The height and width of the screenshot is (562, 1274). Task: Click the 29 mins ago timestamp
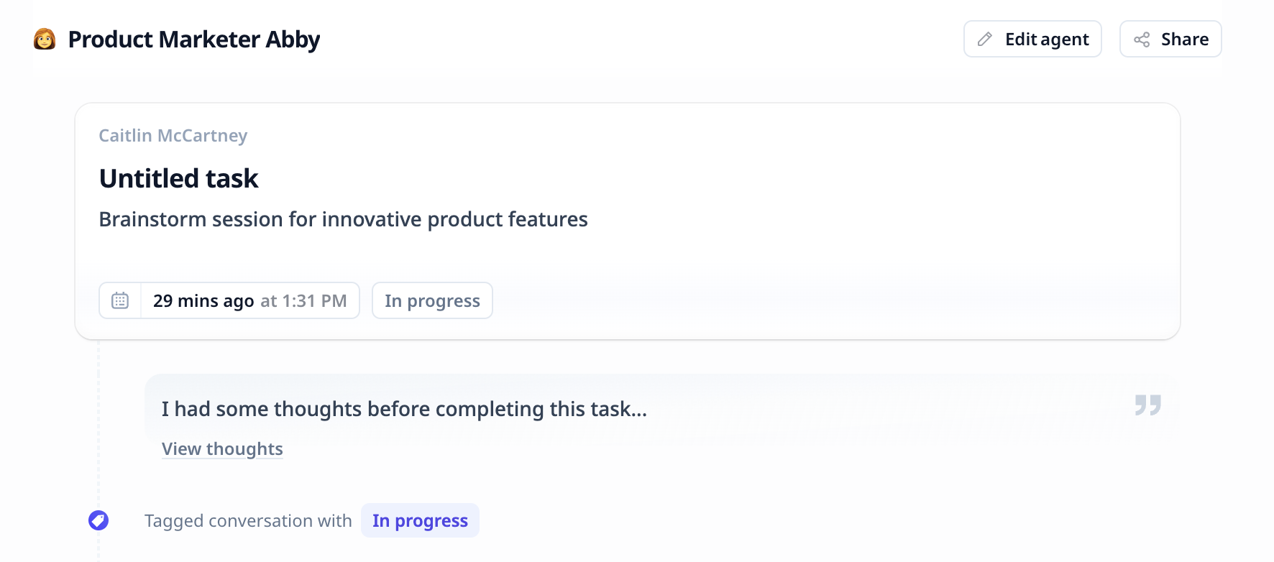coord(203,301)
